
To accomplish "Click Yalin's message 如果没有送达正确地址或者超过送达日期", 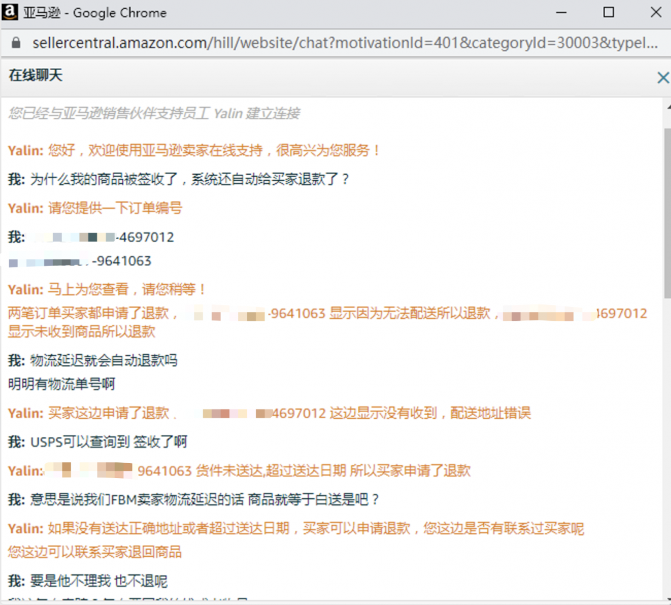I will (x=296, y=528).
